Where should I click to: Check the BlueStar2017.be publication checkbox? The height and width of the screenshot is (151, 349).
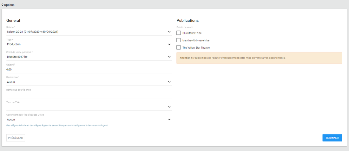click(179, 33)
